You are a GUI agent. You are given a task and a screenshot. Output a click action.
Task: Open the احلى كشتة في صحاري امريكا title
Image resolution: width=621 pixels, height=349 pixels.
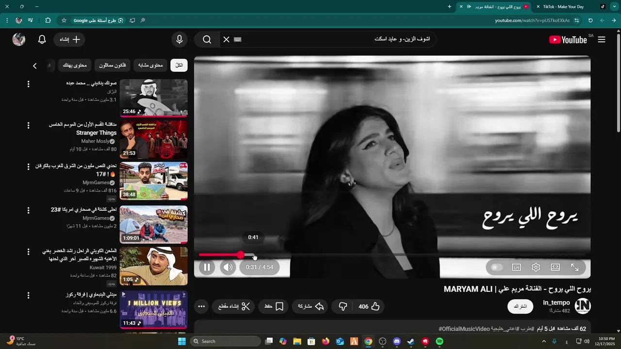(84, 209)
